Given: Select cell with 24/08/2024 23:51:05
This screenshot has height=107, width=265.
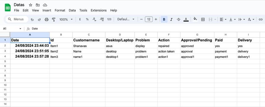Looking at the screenshot, I should [30, 51].
